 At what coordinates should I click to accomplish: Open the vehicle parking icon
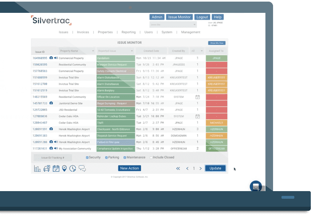coord(47,169)
